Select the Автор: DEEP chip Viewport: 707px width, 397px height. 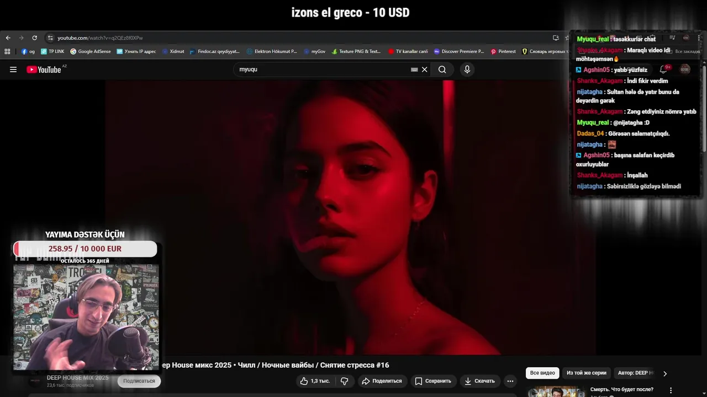click(x=635, y=373)
